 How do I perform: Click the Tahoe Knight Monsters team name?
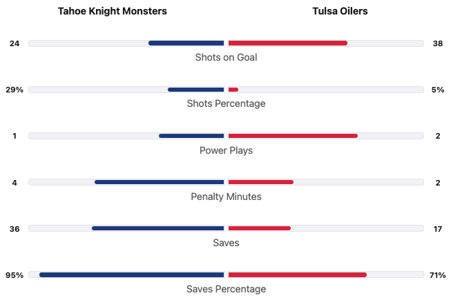point(113,11)
